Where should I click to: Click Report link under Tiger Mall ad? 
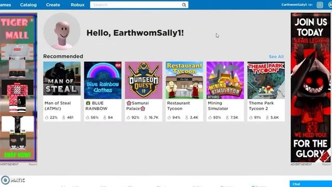[x=33, y=164]
